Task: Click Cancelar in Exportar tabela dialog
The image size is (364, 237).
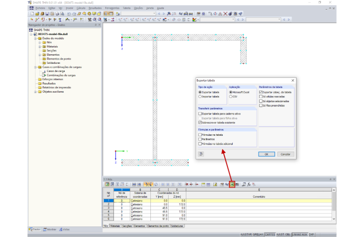Action: click(x=285, y=154)
